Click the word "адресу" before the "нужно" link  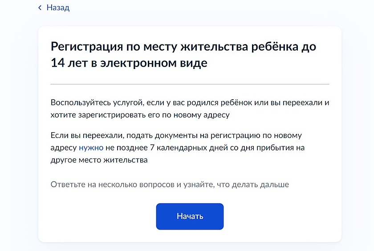tap(64, 147)
